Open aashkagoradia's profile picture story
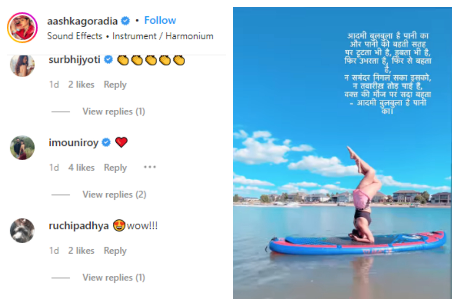Screen dimensions: 459x306 coord(22,28)
